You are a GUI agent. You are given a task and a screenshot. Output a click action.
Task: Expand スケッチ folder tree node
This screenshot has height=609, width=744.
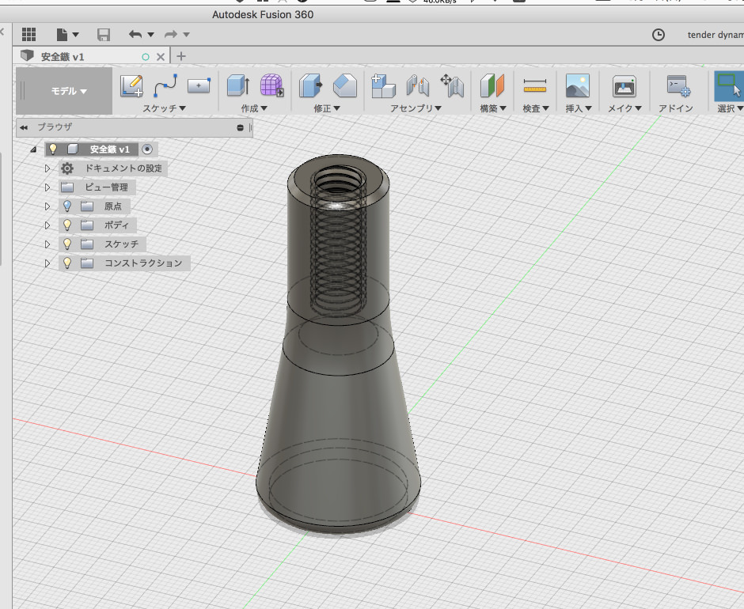(47, 244)
